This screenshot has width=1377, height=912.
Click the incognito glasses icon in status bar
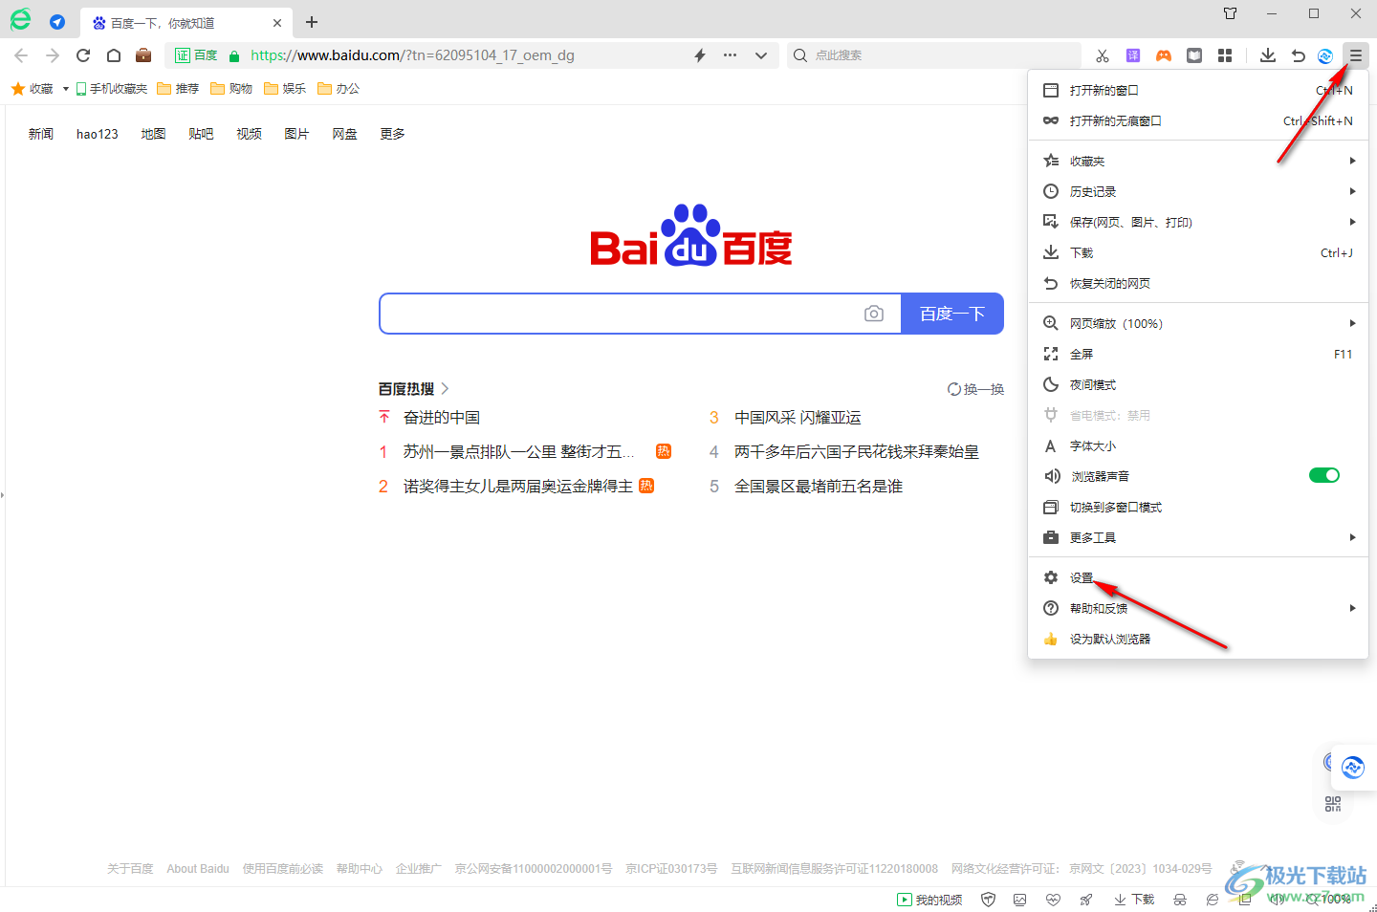tap(1180, 900)
